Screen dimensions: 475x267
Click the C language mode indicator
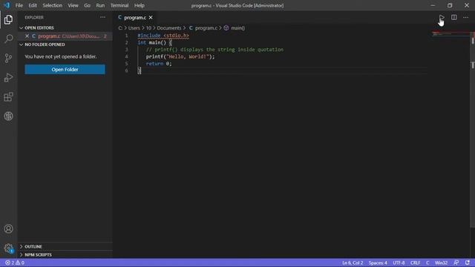(427, 263)
